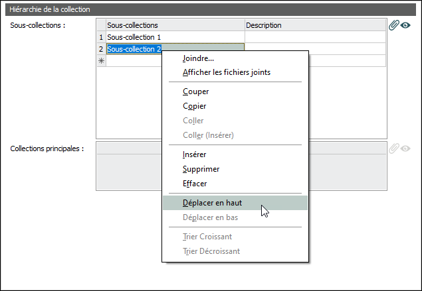Choose "Insérer" to add a row

(x=195, y=154)
